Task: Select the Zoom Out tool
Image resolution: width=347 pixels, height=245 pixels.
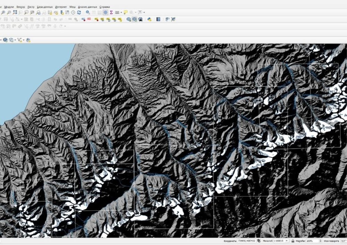Action: tap(9, 12)
